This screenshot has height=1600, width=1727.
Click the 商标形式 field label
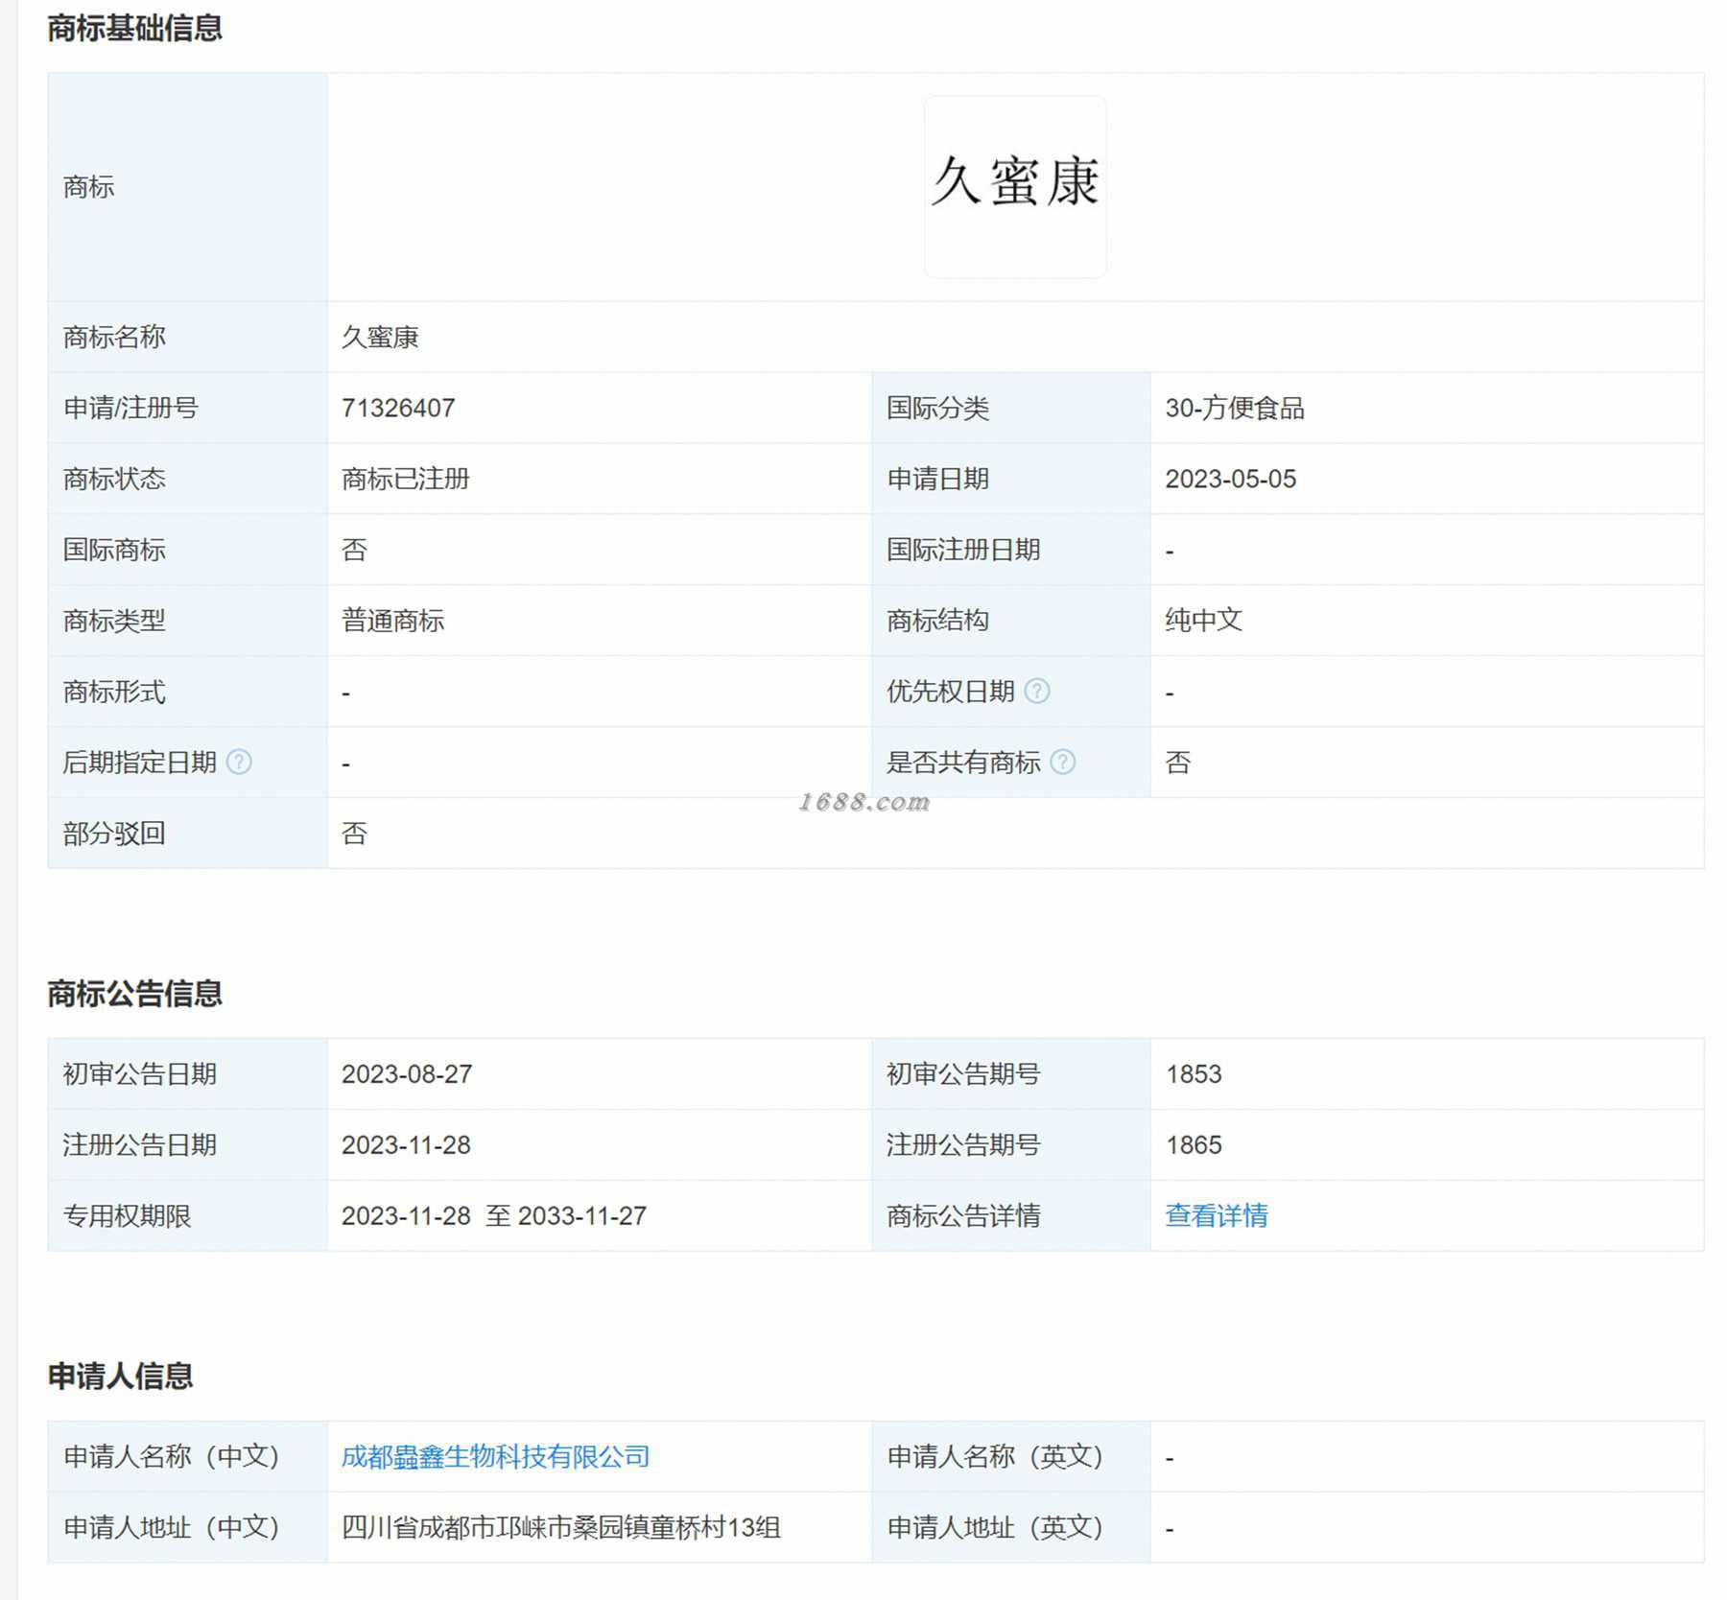click(x=114, y=693)
